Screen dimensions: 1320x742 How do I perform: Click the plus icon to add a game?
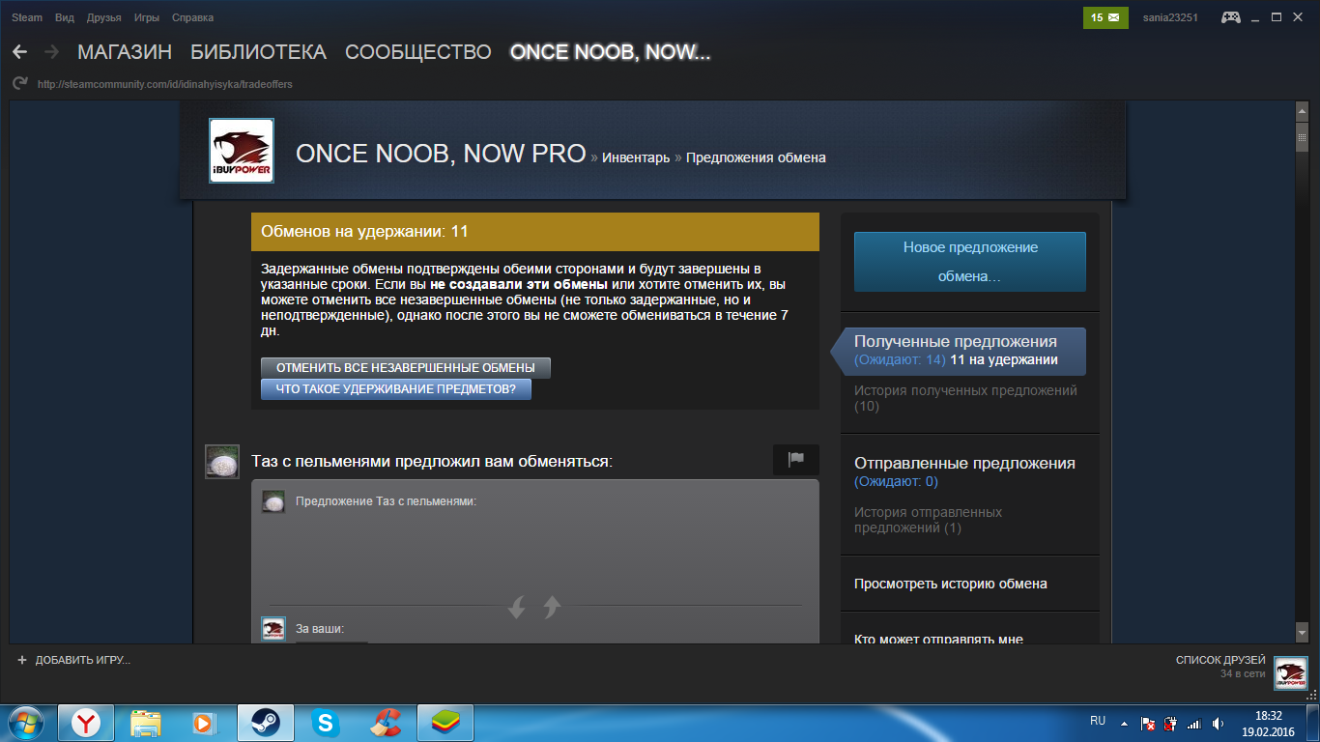coord(22,660)
